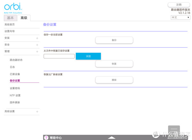Click the restore file path input field
The width and height of the screenshot is (192, 140).
pos(59,56)
